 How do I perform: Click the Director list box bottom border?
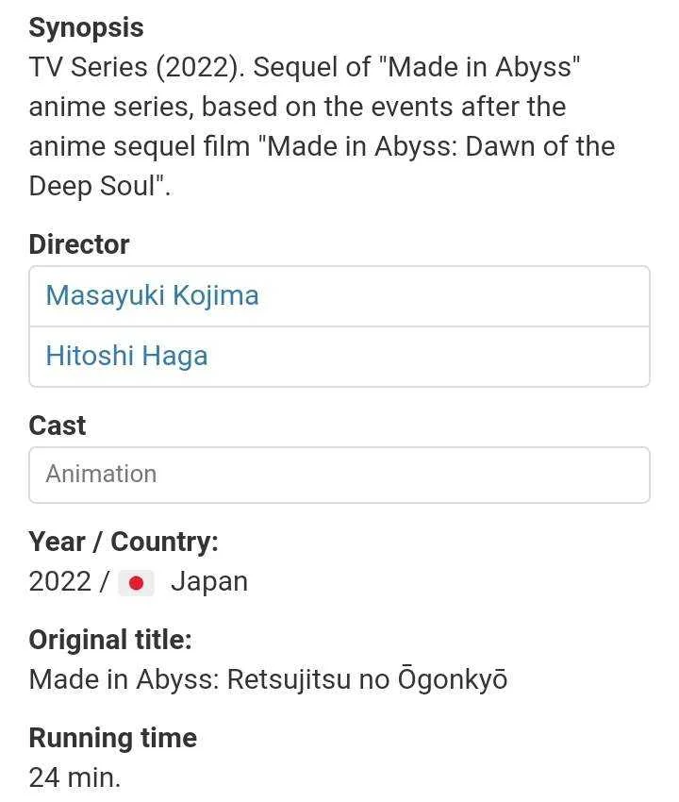339,386
